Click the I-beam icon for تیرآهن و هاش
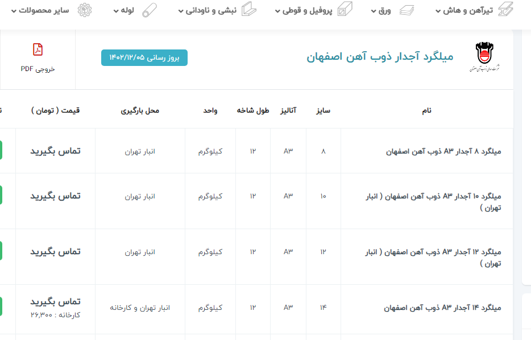This screenshot has width=531, height=340. point(505,10)
